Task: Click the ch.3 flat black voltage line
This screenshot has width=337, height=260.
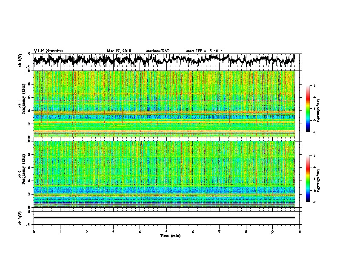Action: [164, 218]
